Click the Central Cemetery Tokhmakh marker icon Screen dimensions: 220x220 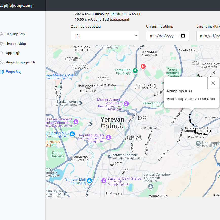[151, 186]
